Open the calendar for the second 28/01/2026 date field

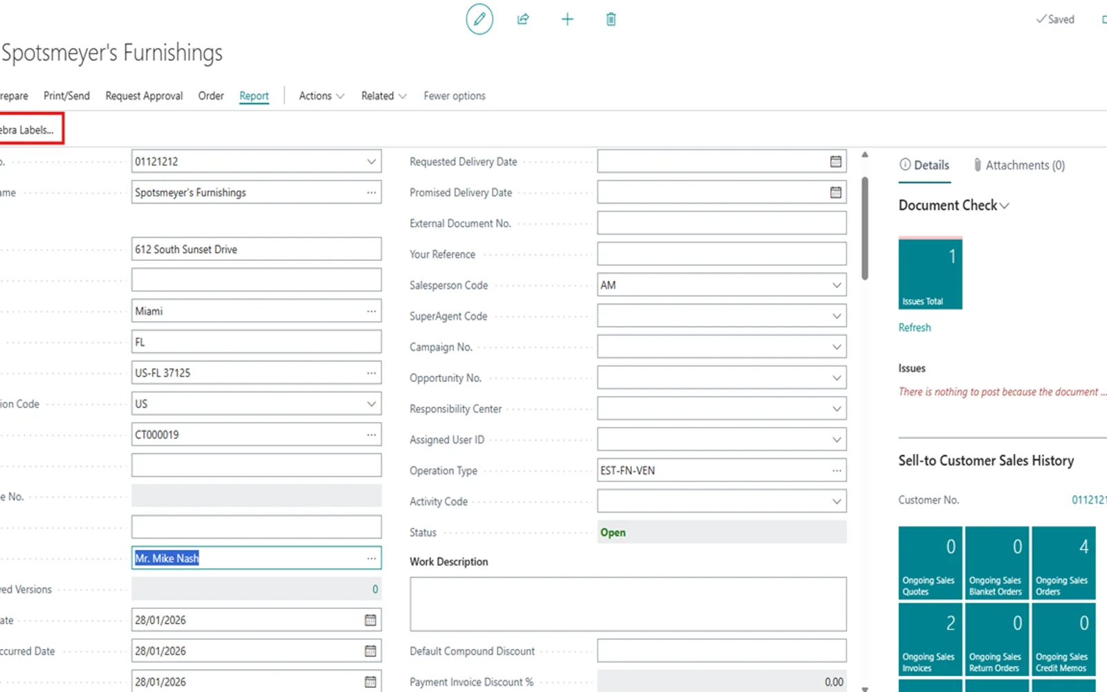click(x=371, y=650)
